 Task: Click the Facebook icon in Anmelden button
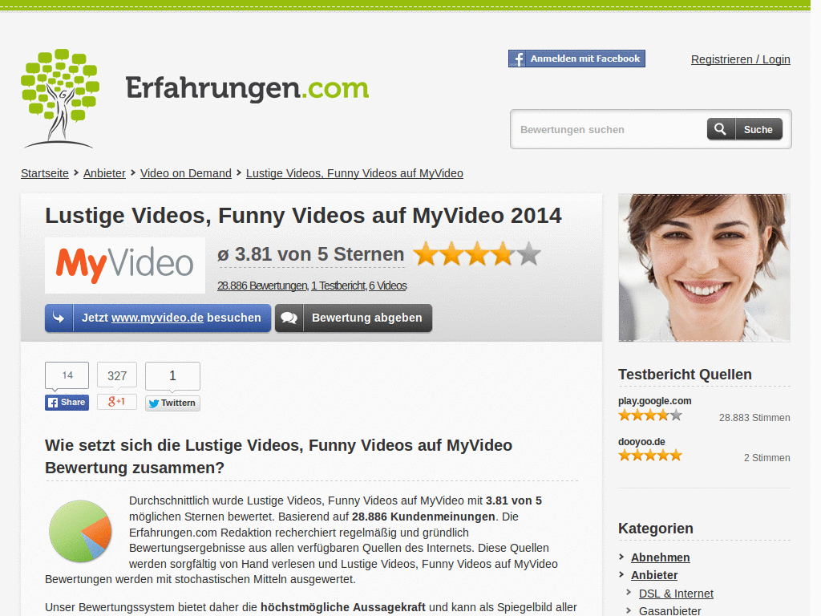click(x=518, y=59)
